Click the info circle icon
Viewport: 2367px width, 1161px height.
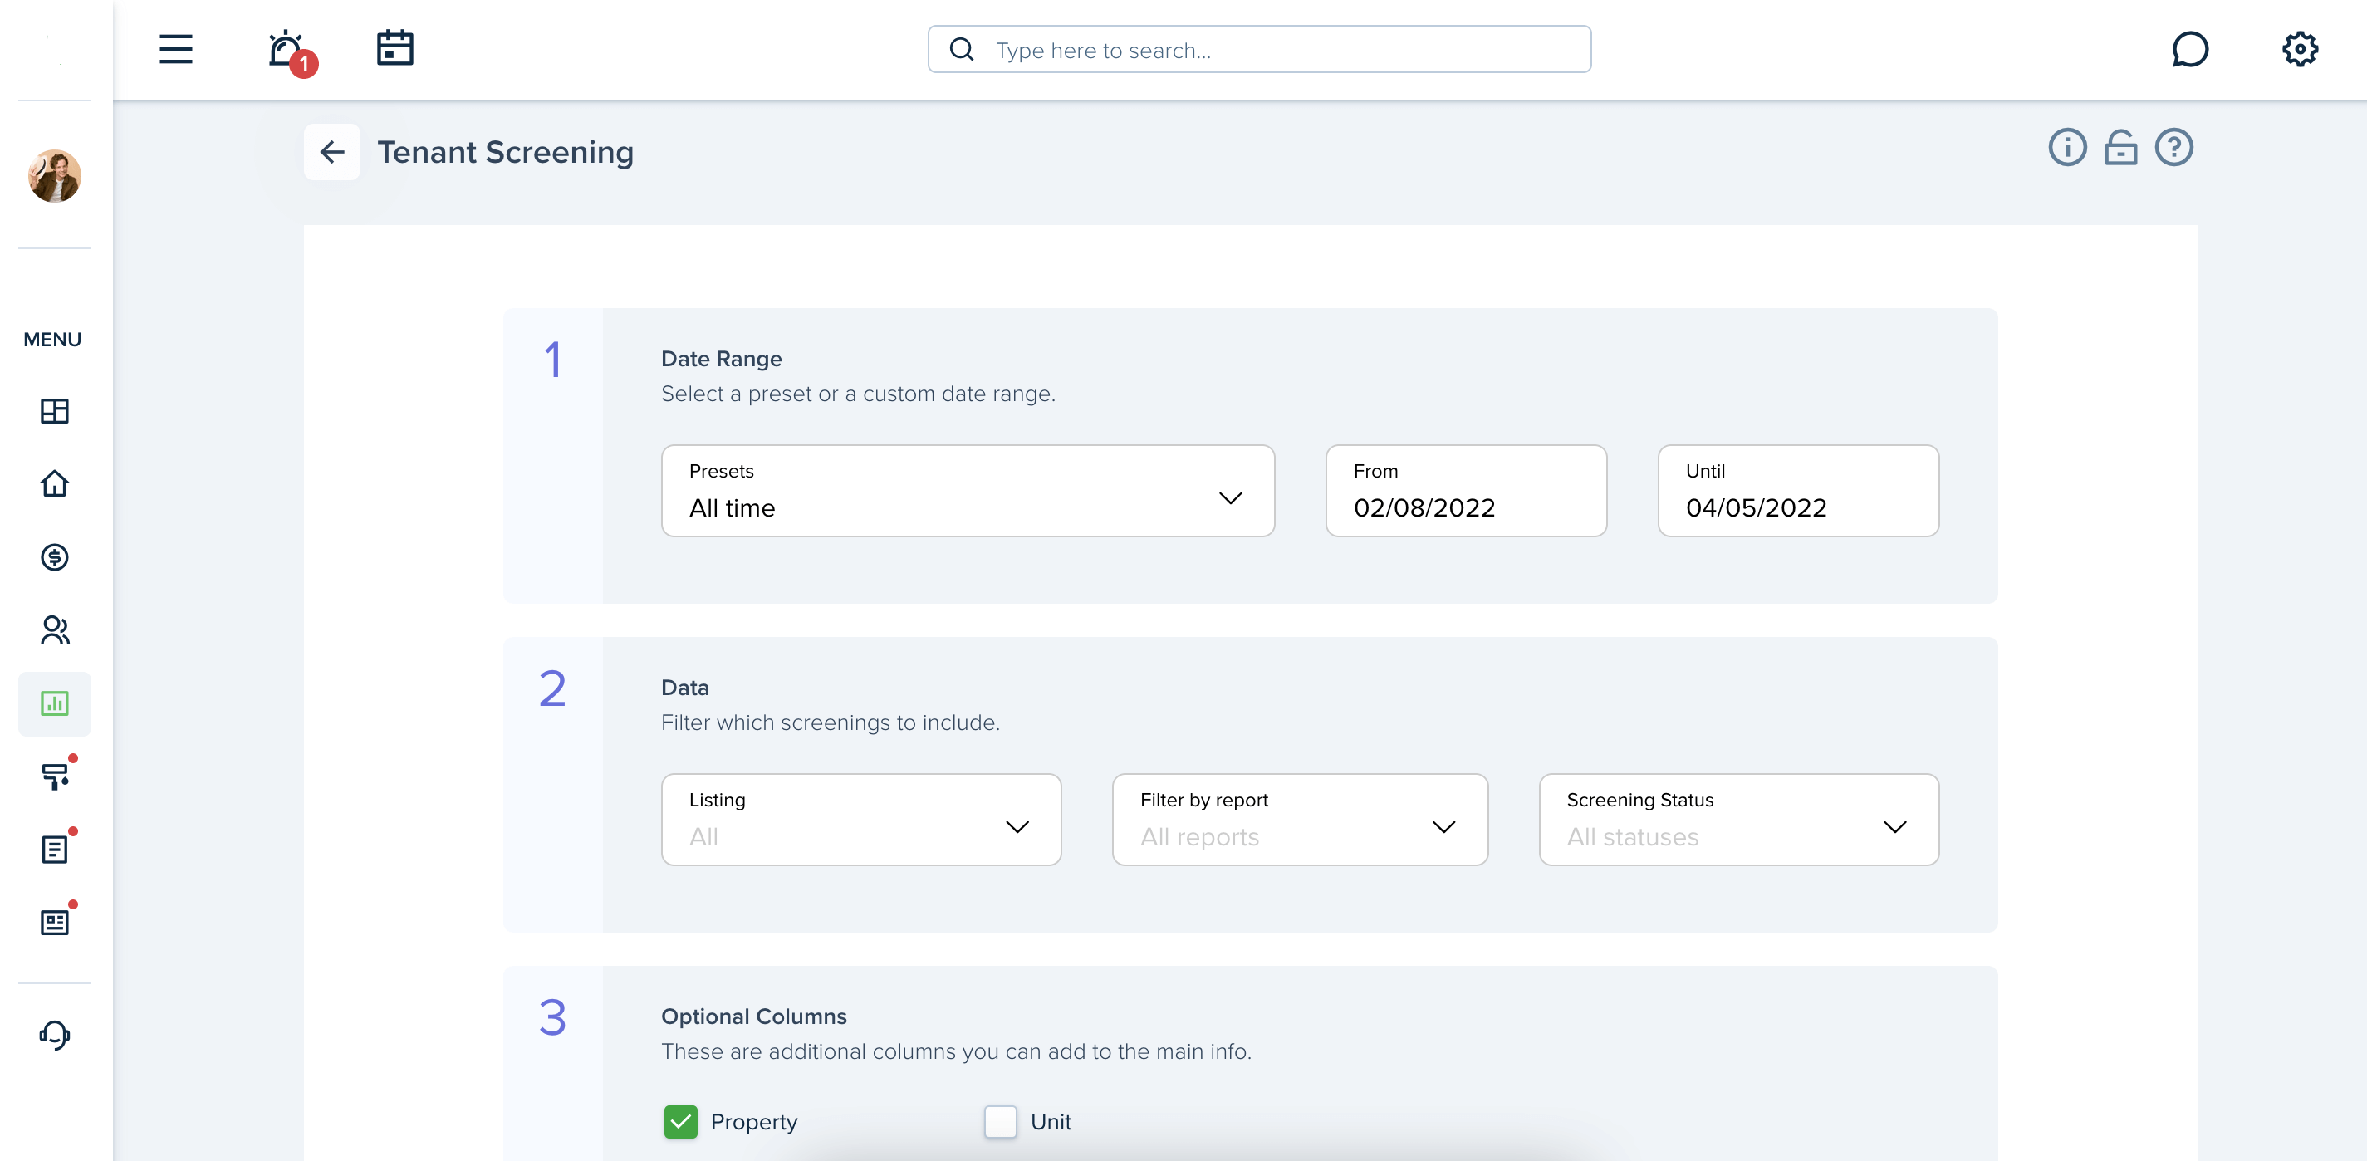click(2067, 148)
